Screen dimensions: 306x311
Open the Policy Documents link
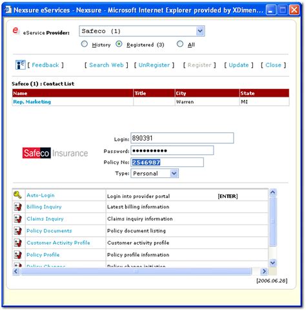point(49,231)
